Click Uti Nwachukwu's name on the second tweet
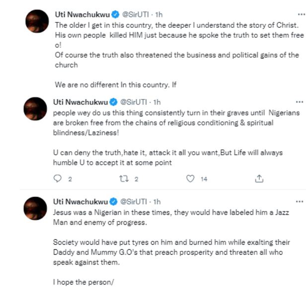 click(x=80, y=102)
